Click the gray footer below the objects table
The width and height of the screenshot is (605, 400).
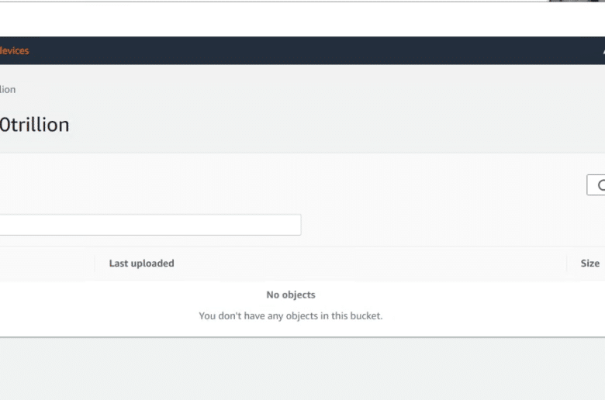point(302,368)
